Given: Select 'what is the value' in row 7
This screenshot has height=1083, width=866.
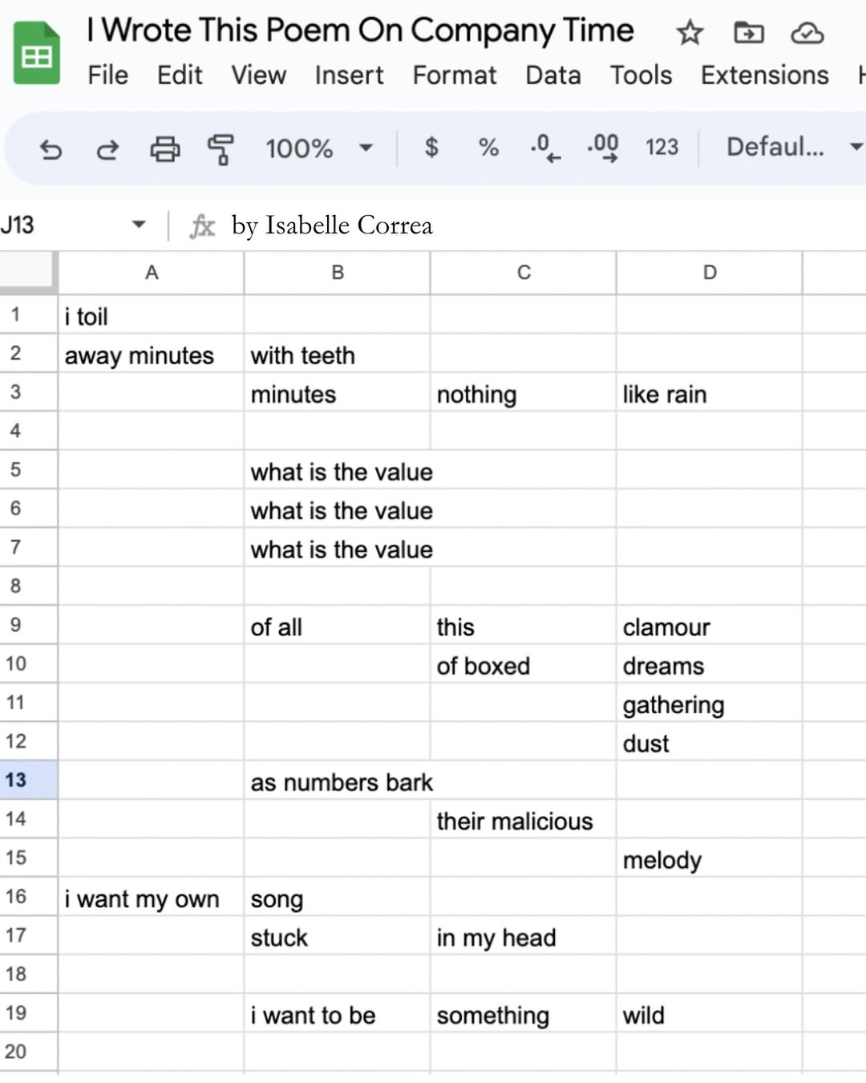Looking at the screenshot, I should tap(338, 548).
